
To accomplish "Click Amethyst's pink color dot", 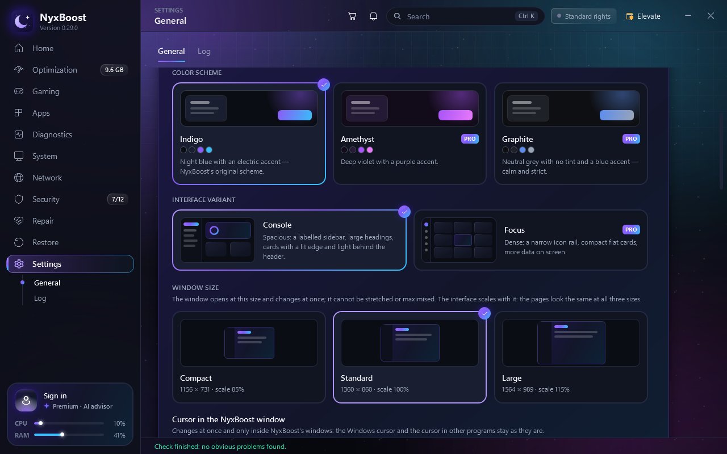I will [370, 150].
